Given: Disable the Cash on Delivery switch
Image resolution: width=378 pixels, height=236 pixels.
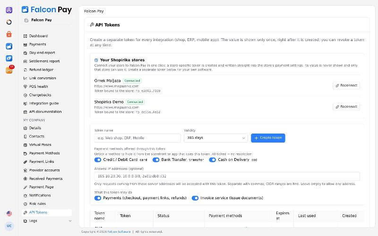Looking at the screenshot, I should pyautogui.click(x=212, y=160).
